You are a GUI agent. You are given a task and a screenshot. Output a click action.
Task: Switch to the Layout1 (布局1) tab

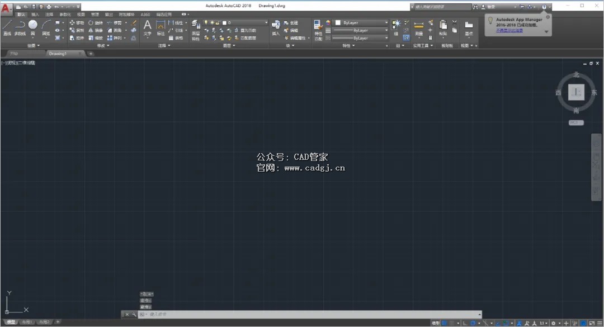click(26, 322)
